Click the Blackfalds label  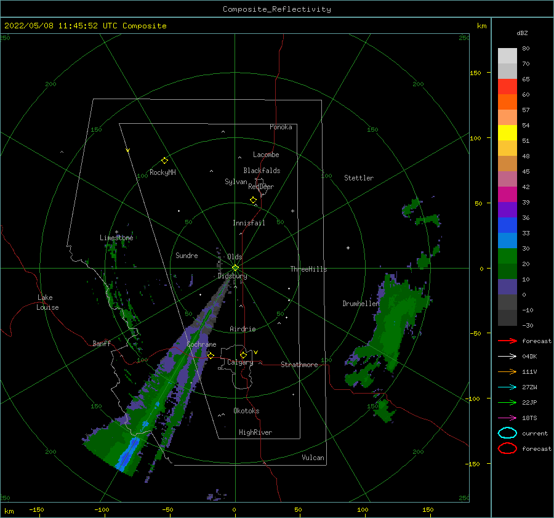(x=262, y=171)
